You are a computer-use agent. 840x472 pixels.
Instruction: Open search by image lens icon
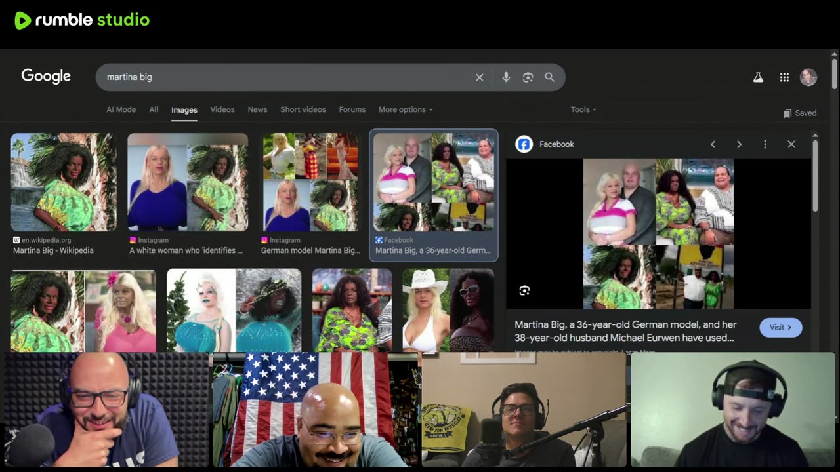528,77
